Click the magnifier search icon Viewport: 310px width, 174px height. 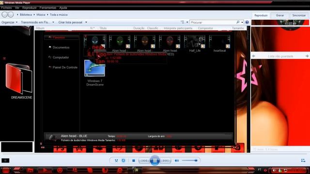238,22
